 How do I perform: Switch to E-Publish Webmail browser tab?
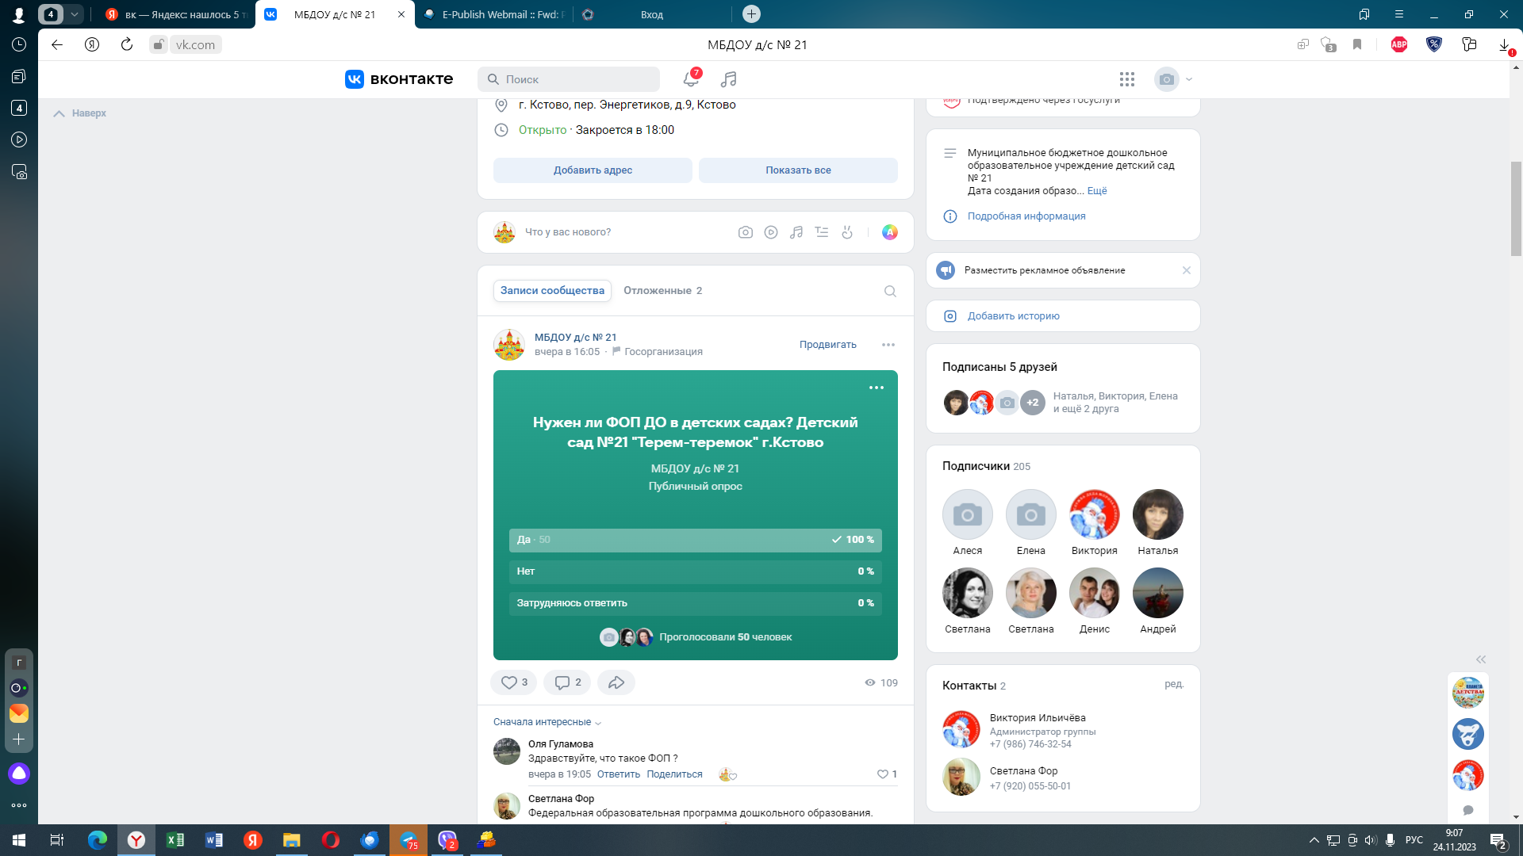click(x=493, y=14)
